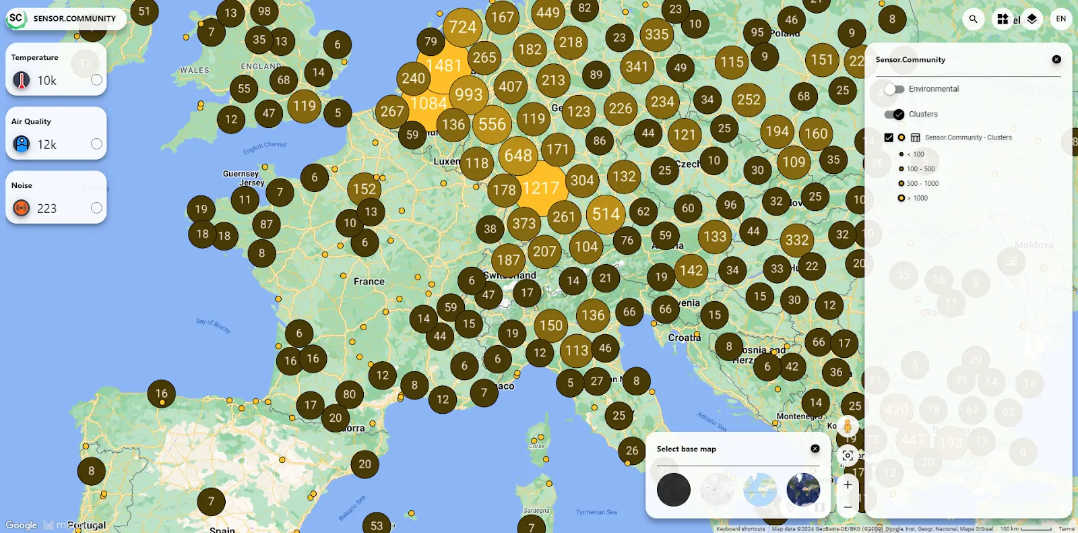Disable the Clusters toggle
This screenshot has height=533, width=1078.
click(x=894, y=115)
